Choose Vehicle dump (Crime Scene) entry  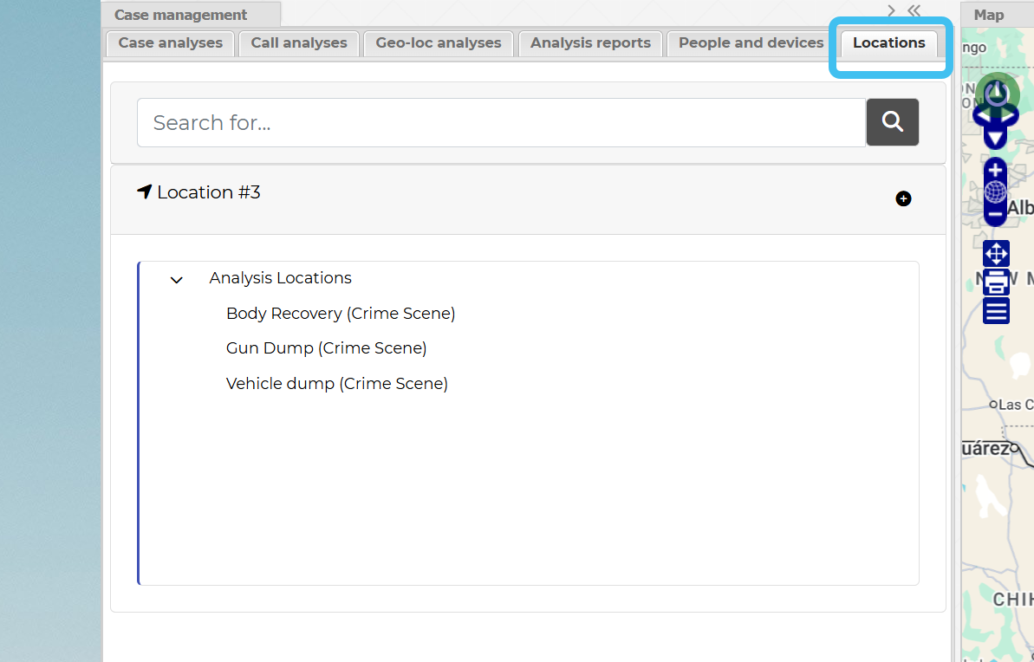(336, 384)
